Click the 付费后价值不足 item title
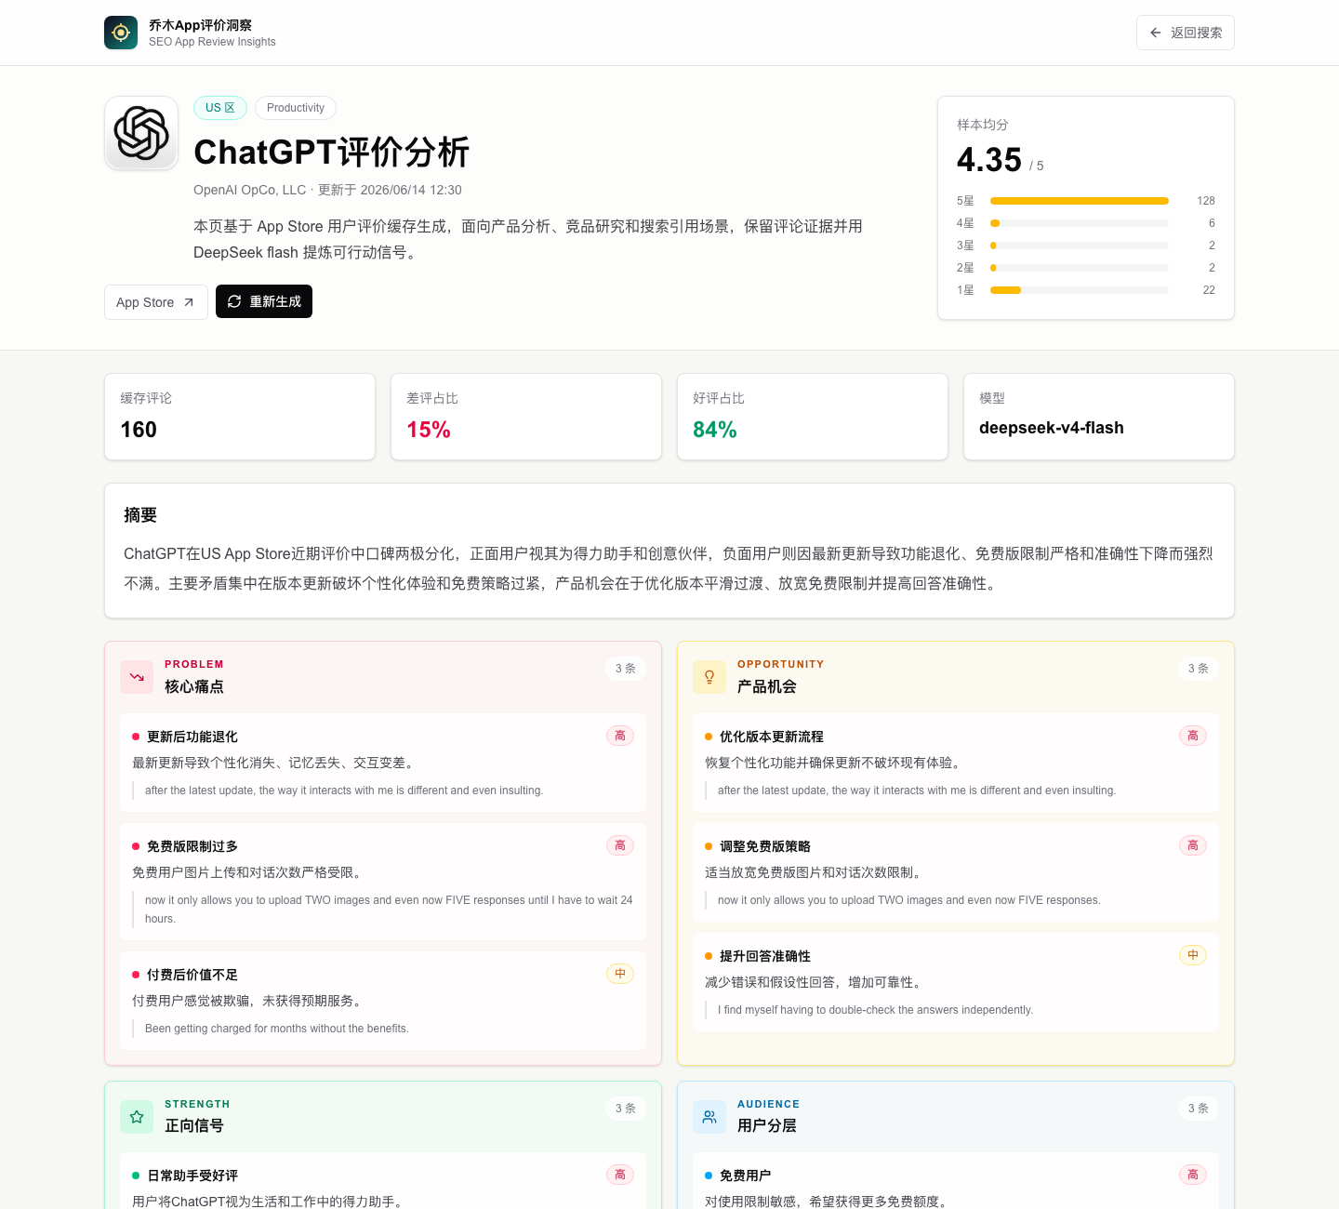This screenshot has width=1339, height=1209. tap(192, 975)
